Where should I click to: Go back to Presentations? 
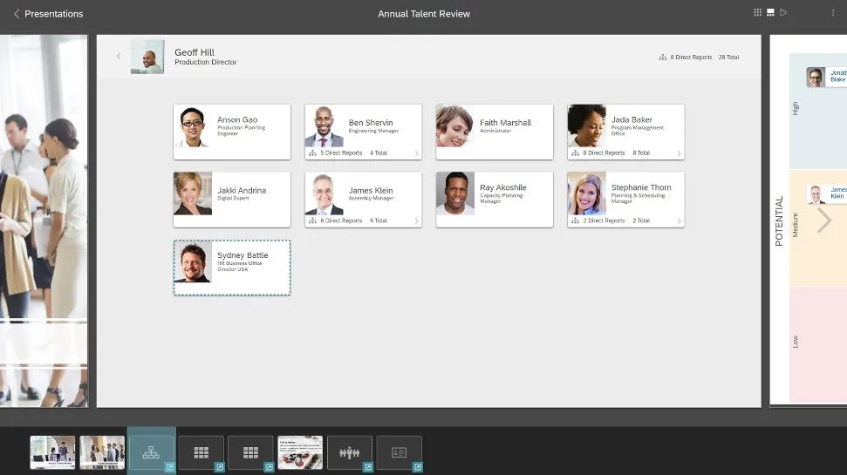tap(48, 13)
